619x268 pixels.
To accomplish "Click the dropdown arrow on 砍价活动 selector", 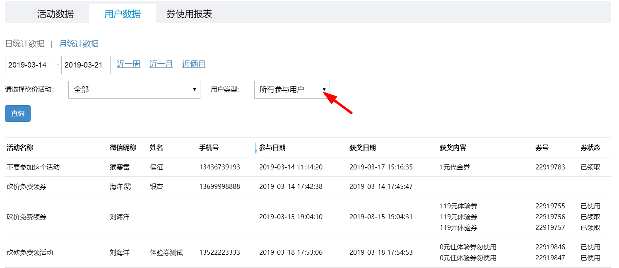I will point(195,89).
